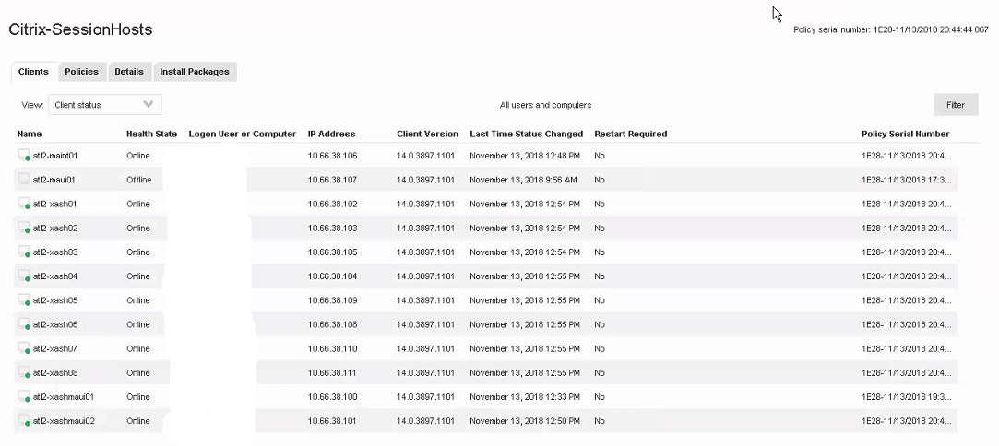Click IP address 10.66.38.100
The width and height of the screenshot is (999, 446).
[333, 398]
